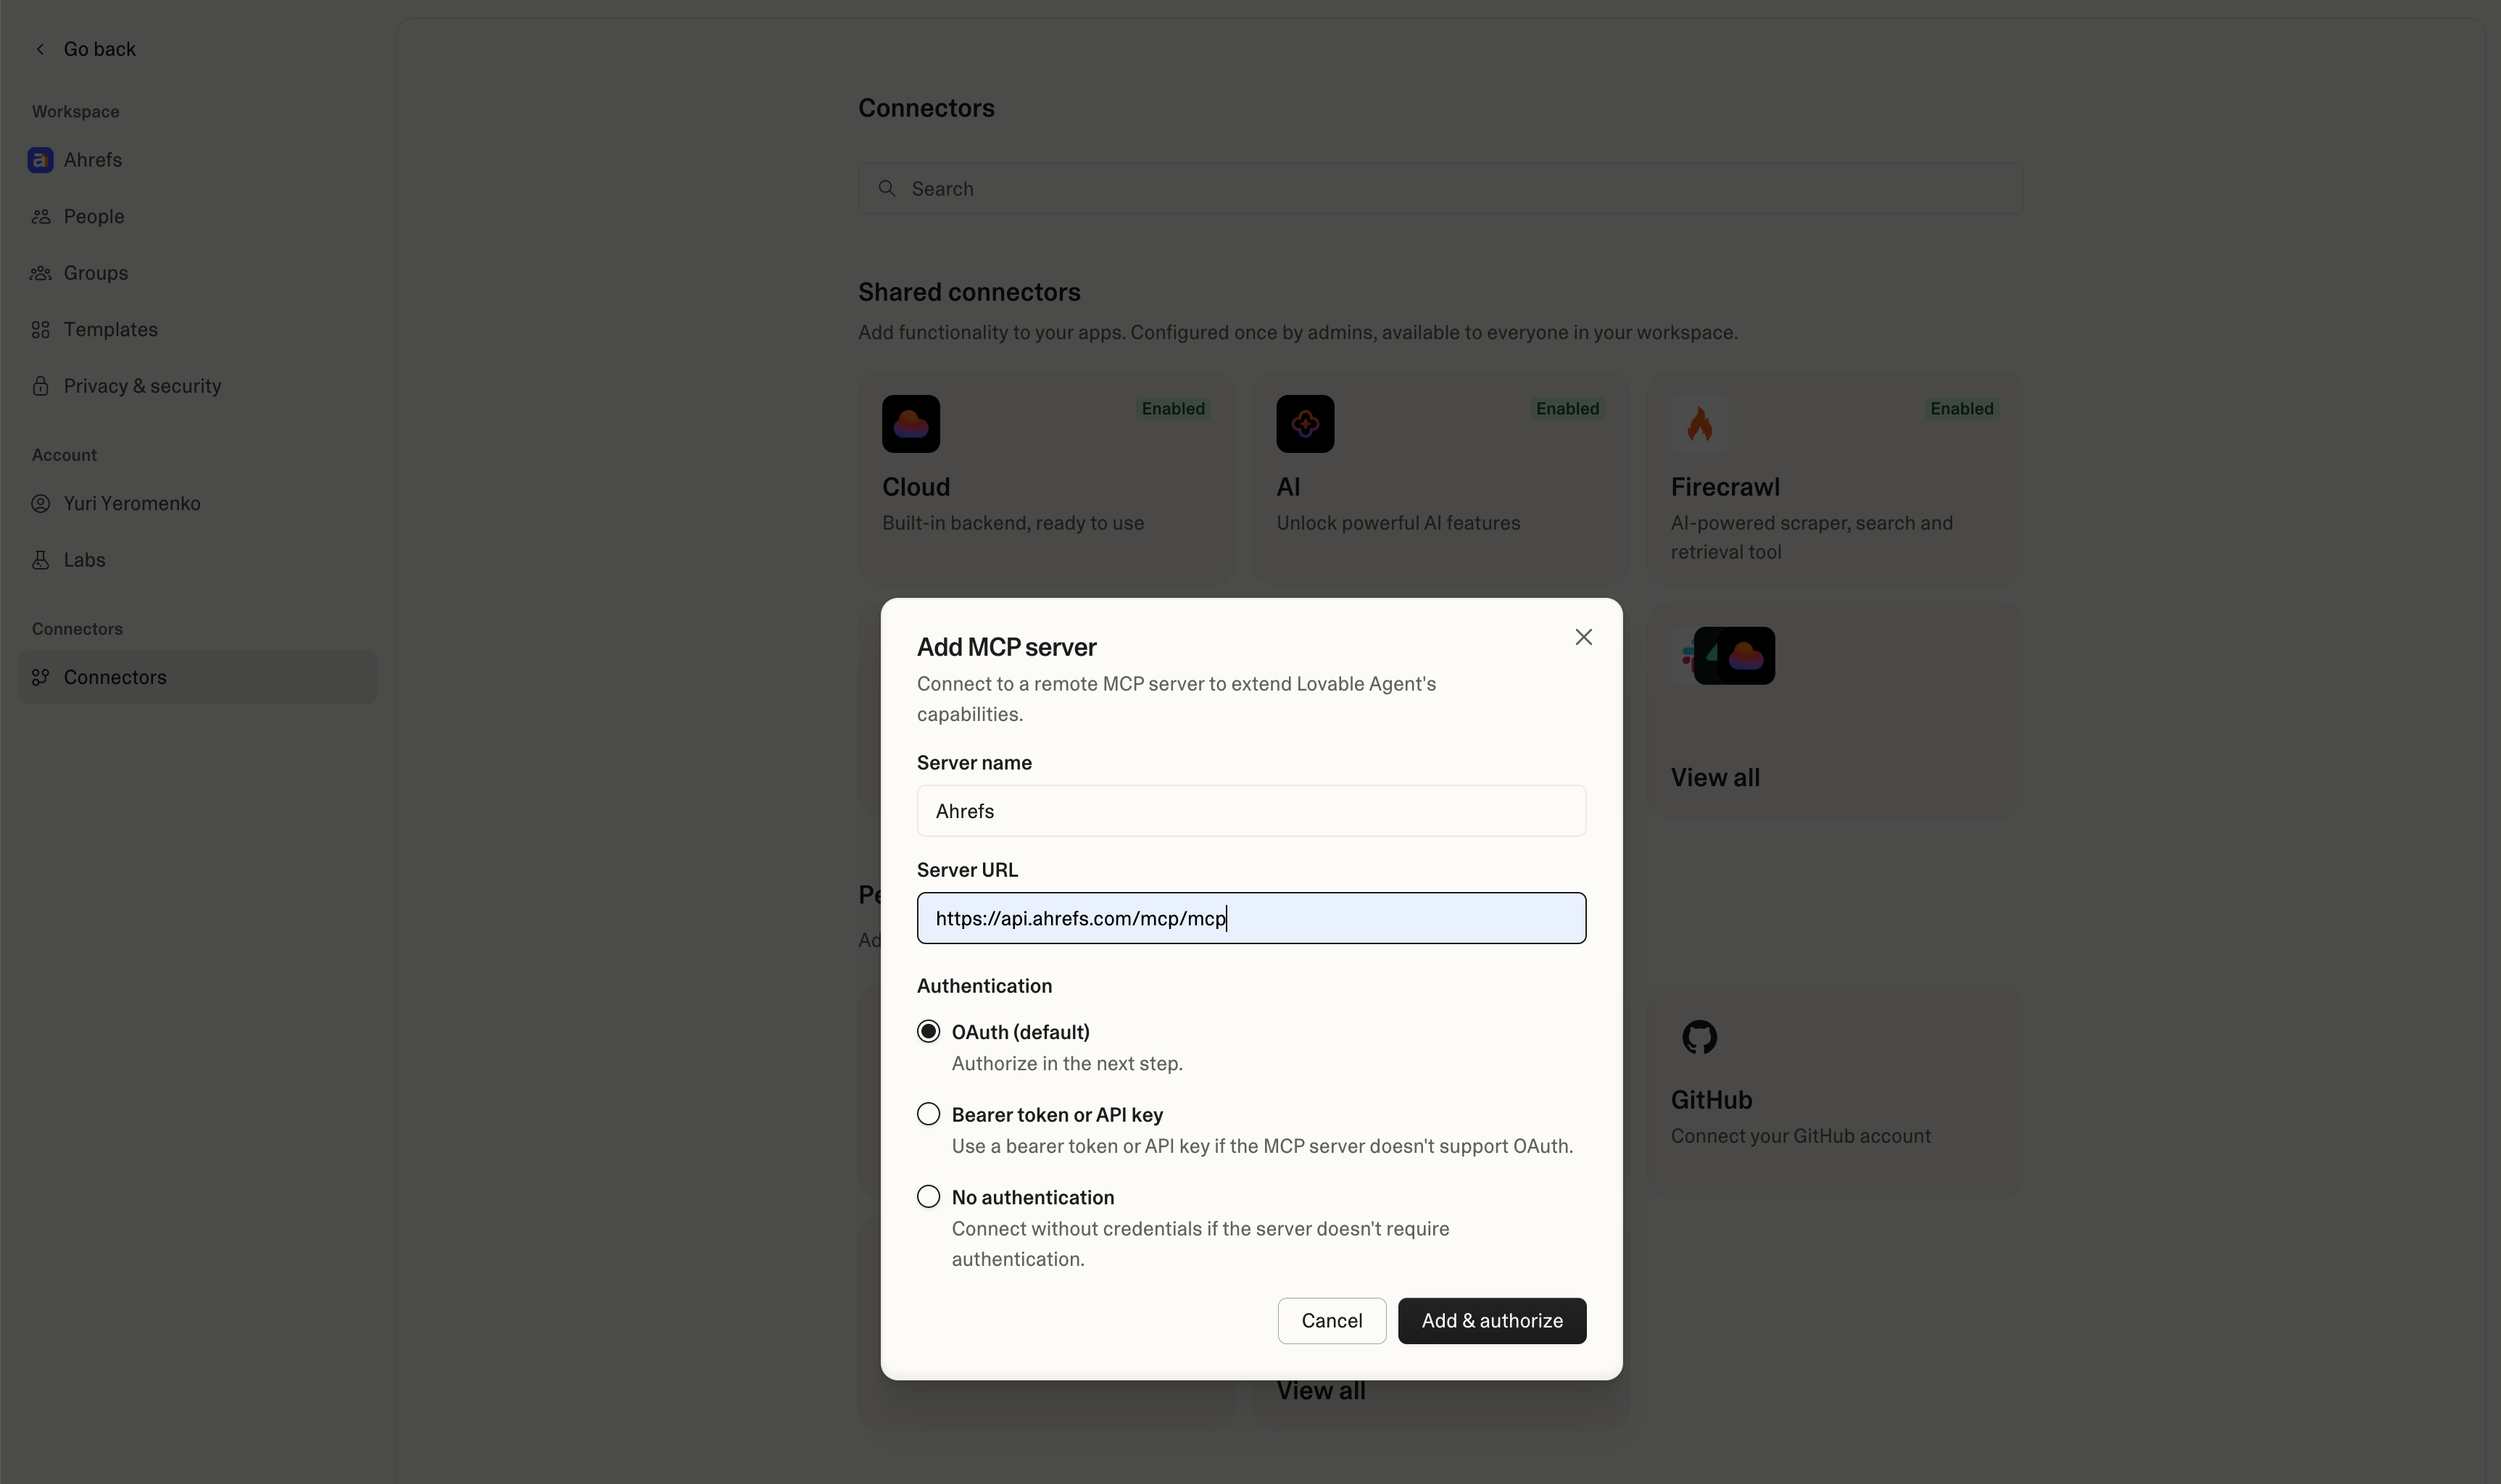This screenshot has height=1484, width=2501.
Task: Click the People sidebar icon
Action: 40,217
